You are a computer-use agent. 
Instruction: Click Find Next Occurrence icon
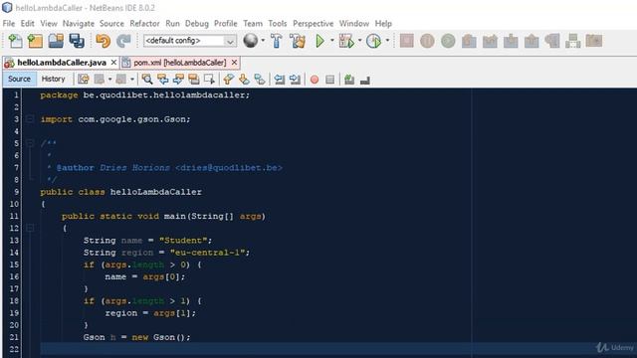point(178,80)
